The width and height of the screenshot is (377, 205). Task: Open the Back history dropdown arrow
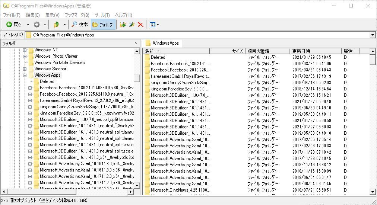tap(28, 25)
